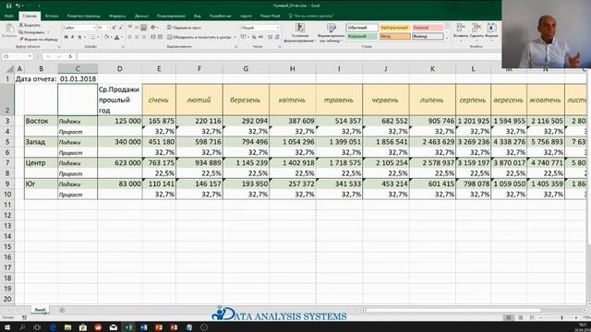
Task: Click the Insert Function fx icon
Action: pos(70,56)
